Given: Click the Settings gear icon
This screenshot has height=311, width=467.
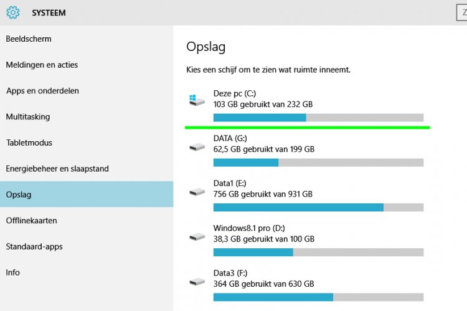Looking at the screenshot, I should coord(12,12).
